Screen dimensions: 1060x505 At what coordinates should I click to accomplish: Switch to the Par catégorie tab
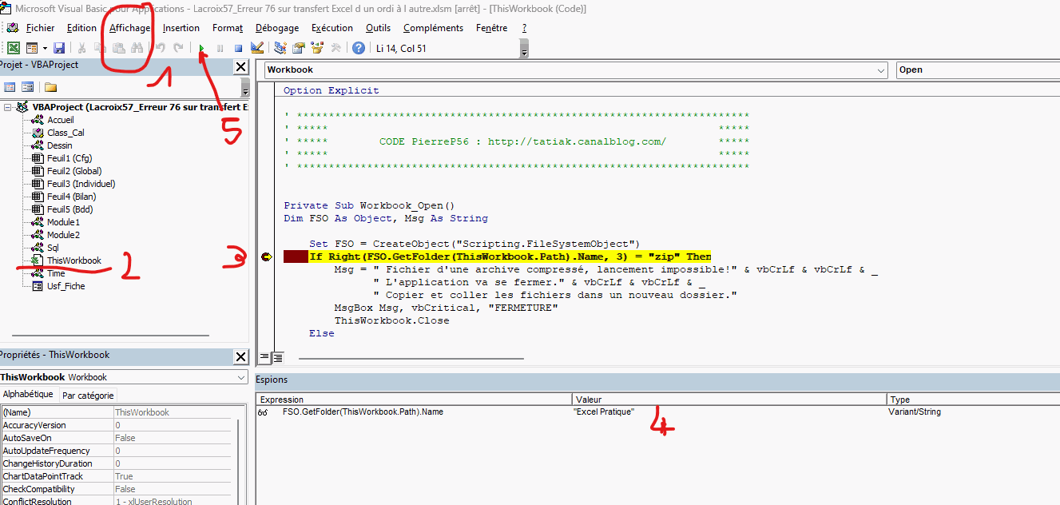[88, 395]
